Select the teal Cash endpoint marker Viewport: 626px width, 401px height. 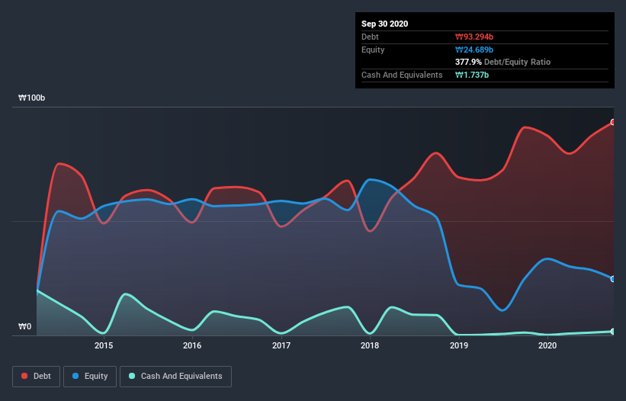click(x=613, y=331)
